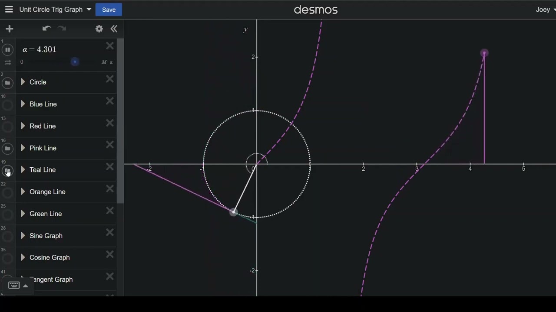The width and height of the screenshot is (556, 312).
Task: Select the pink point on the tangent curve
Action: [x=484, y=53]
